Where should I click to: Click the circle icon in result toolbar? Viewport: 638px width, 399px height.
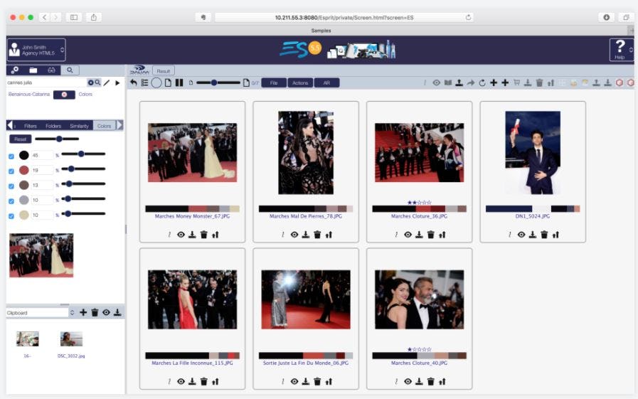(156, 83)
